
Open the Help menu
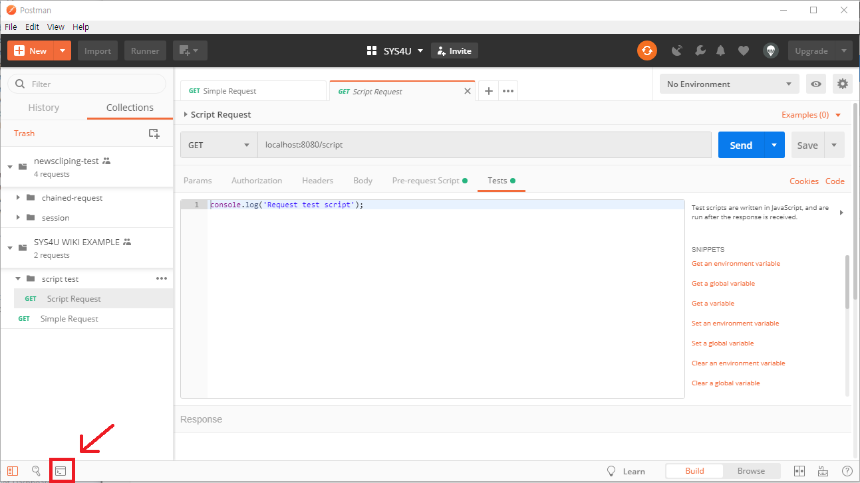[80, 27]
